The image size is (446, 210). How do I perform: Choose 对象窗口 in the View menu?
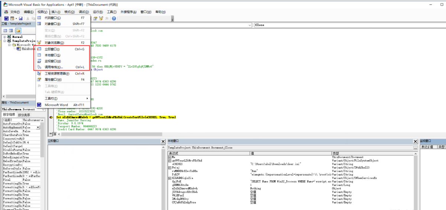point(63,24)
